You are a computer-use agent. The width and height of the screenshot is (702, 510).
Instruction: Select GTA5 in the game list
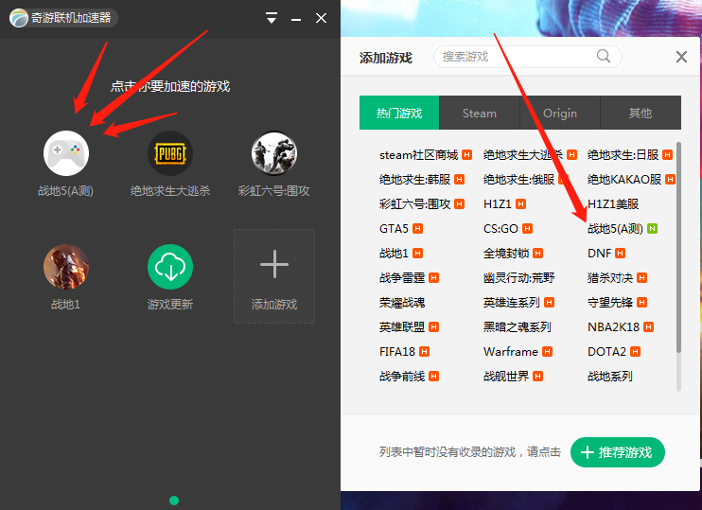pyautogui.click(x=394, y=229)
